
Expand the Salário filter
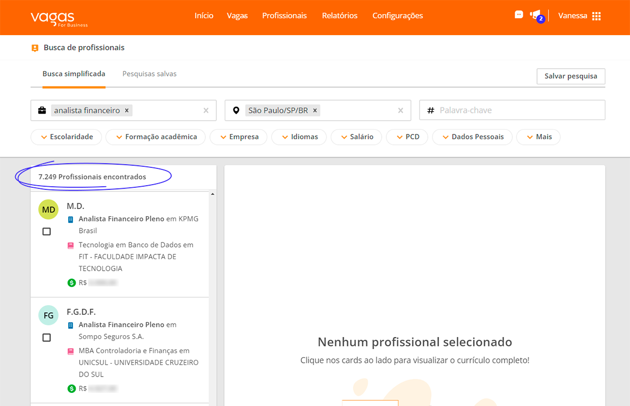point(356,137)
